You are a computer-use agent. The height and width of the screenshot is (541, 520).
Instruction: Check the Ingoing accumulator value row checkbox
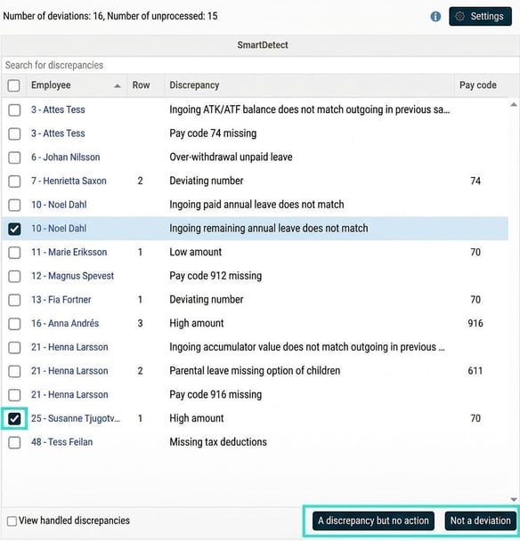click(14, 347)
